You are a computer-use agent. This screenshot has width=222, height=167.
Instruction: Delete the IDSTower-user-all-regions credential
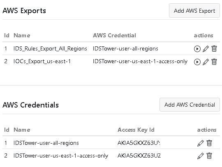(x=209, y=143)
